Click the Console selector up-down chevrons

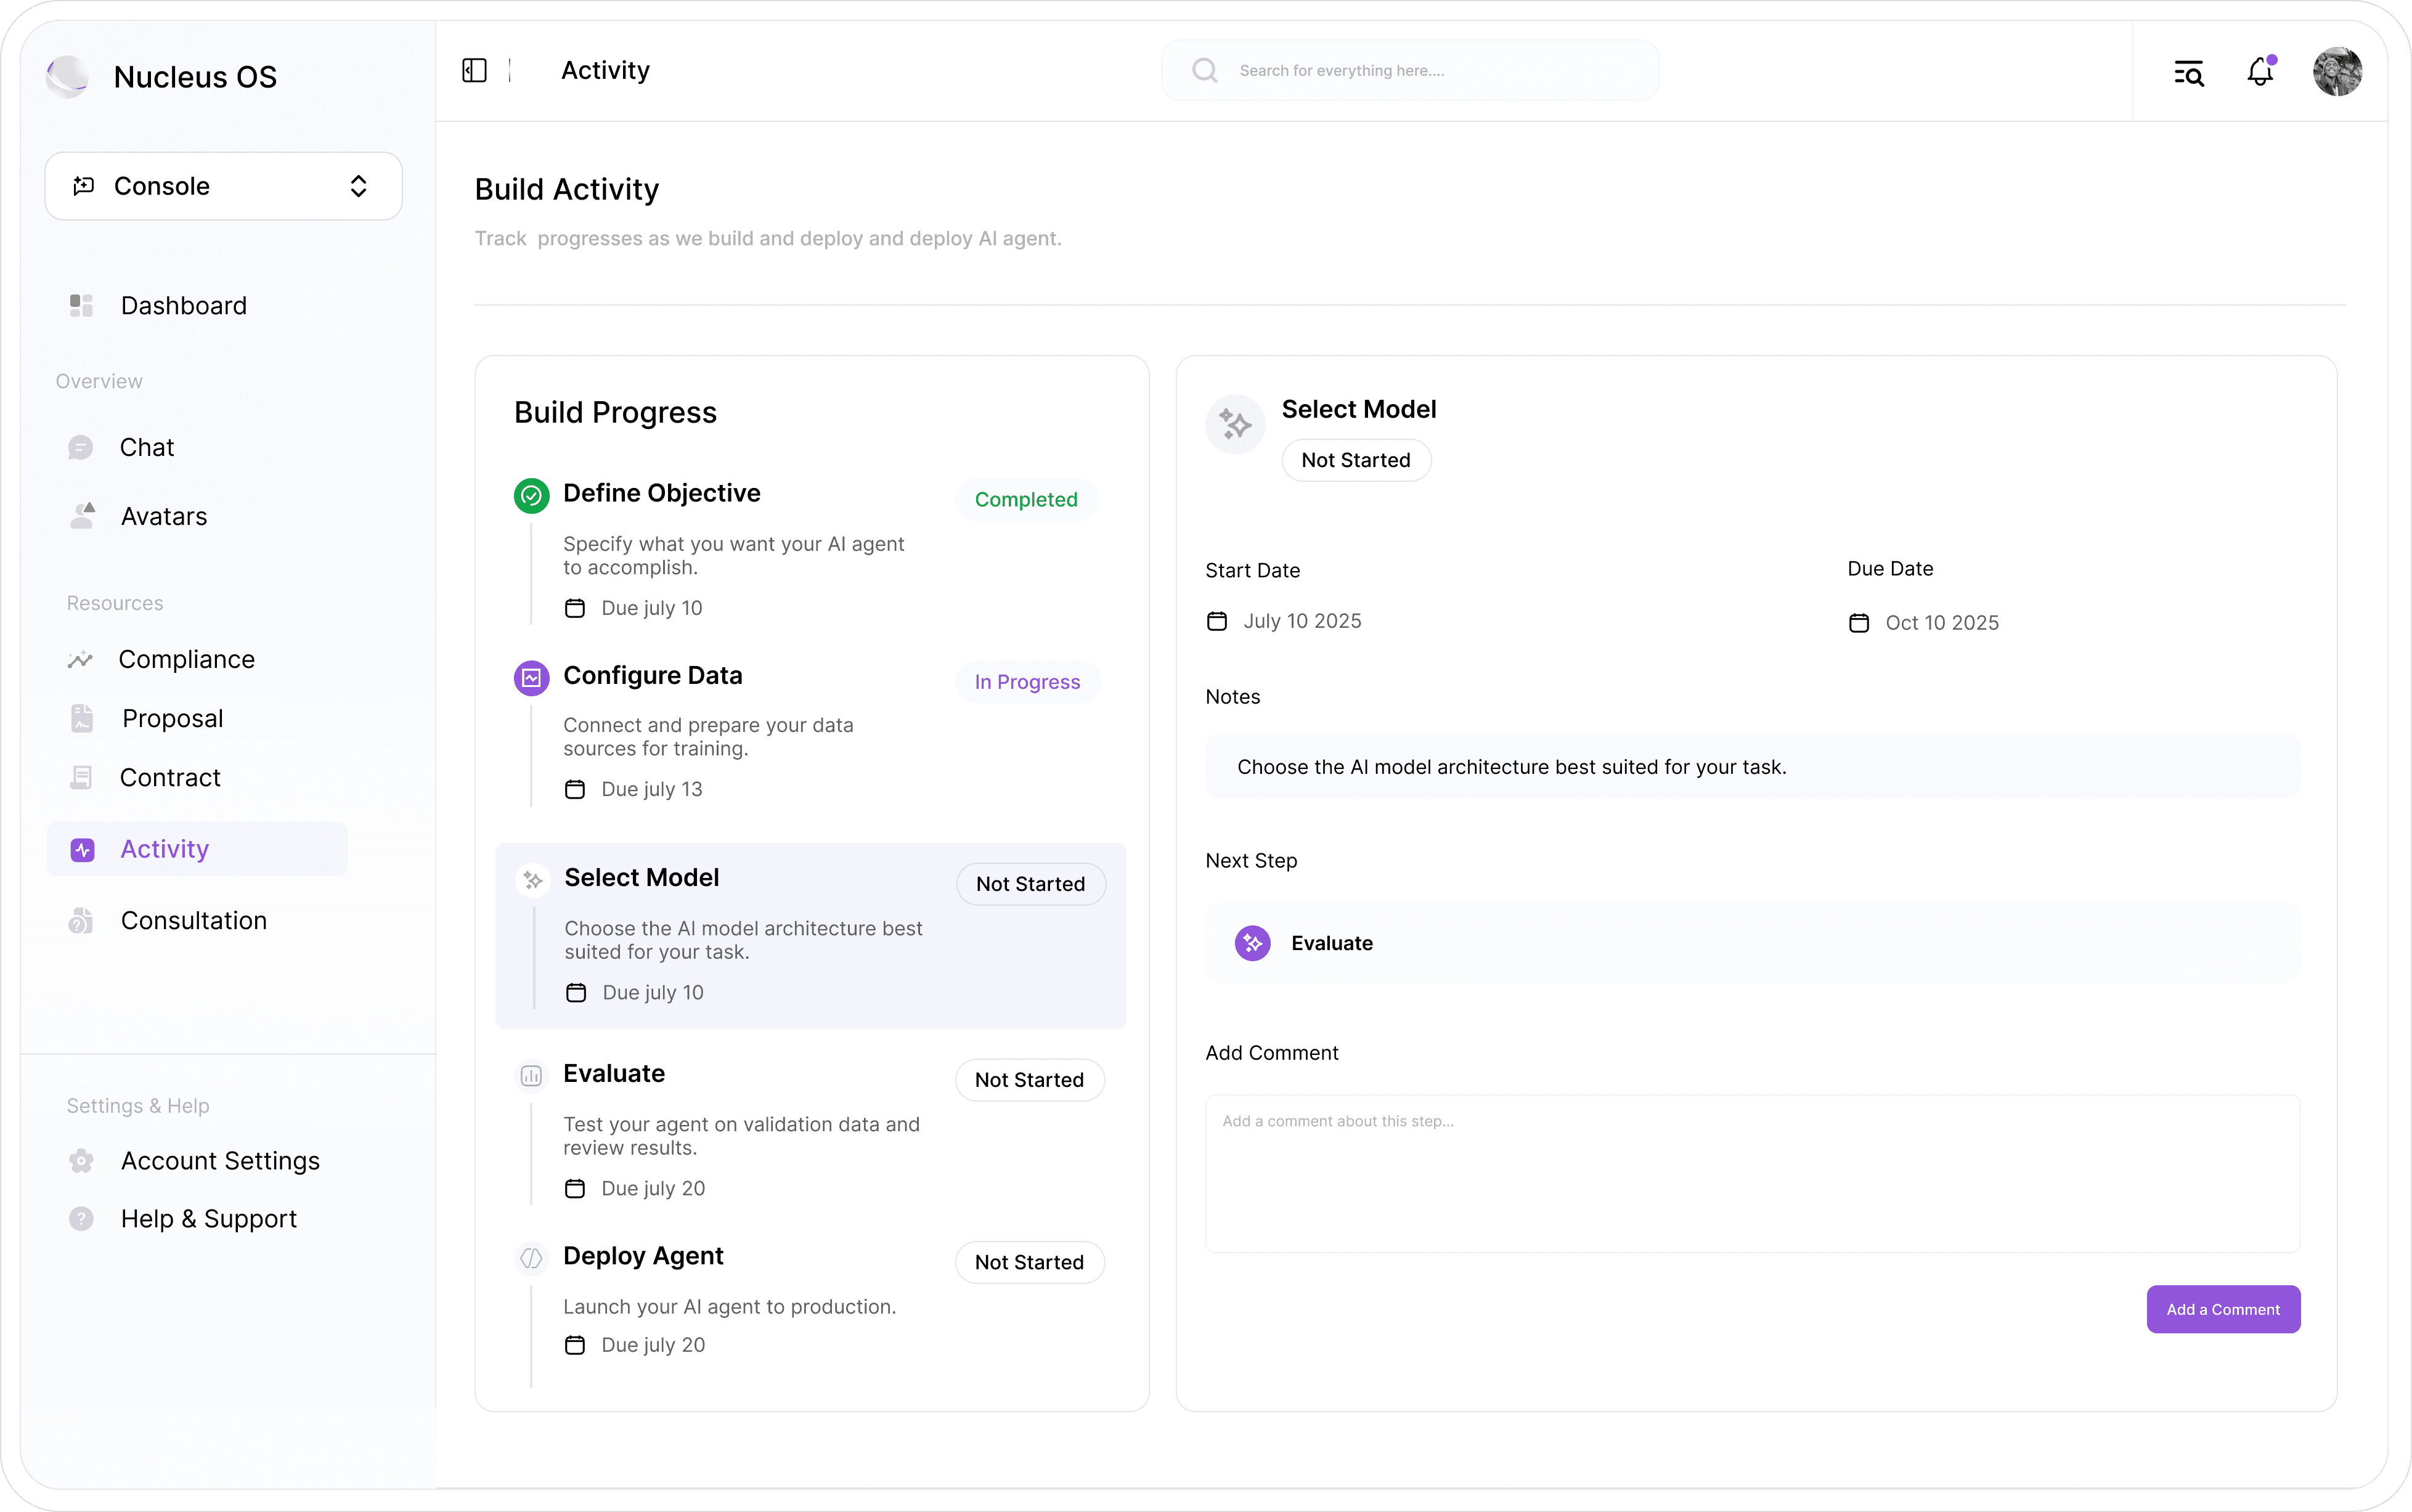tap(358, 186)
